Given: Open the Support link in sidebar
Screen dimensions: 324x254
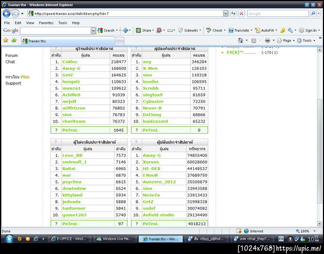Looking at the screenshot, I should click(x=13, y=83).
